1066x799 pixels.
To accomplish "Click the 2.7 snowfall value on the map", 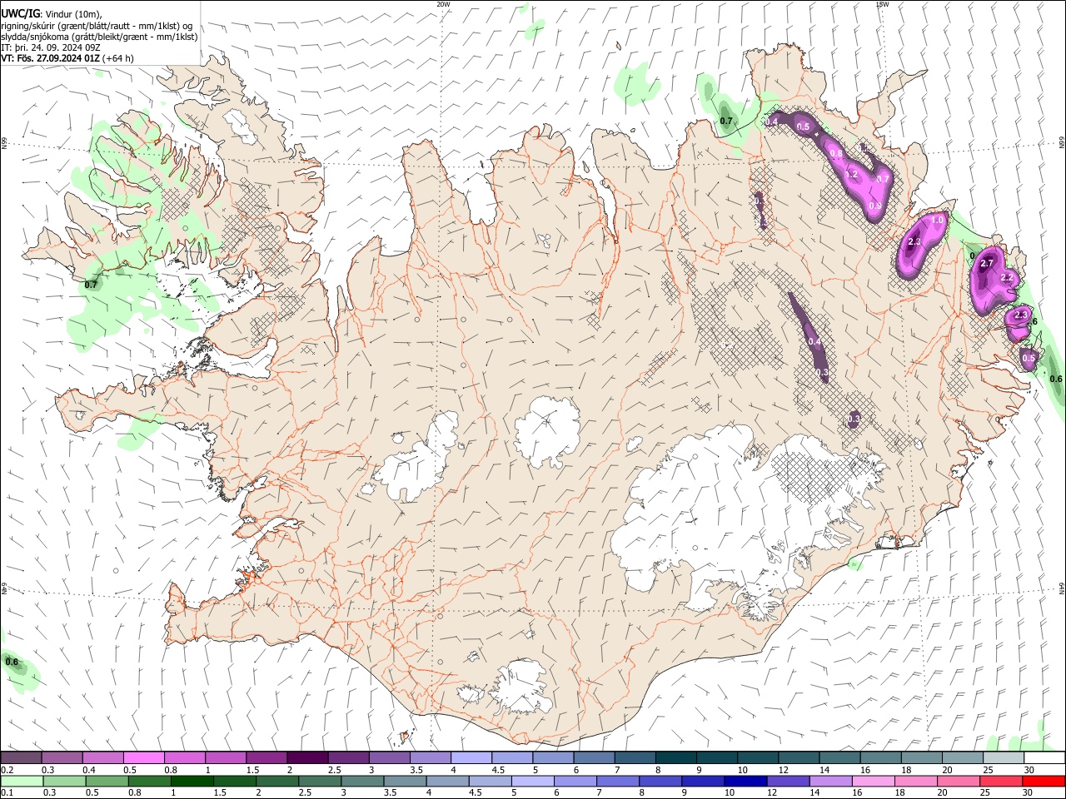I will coord(987,263).
